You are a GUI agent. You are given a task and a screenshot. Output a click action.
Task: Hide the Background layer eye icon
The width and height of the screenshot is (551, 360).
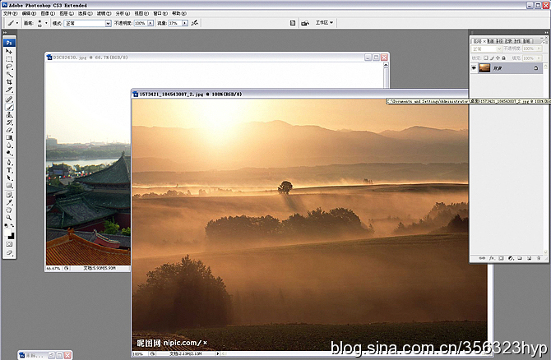pyautogui.click(x=475, y=68)
